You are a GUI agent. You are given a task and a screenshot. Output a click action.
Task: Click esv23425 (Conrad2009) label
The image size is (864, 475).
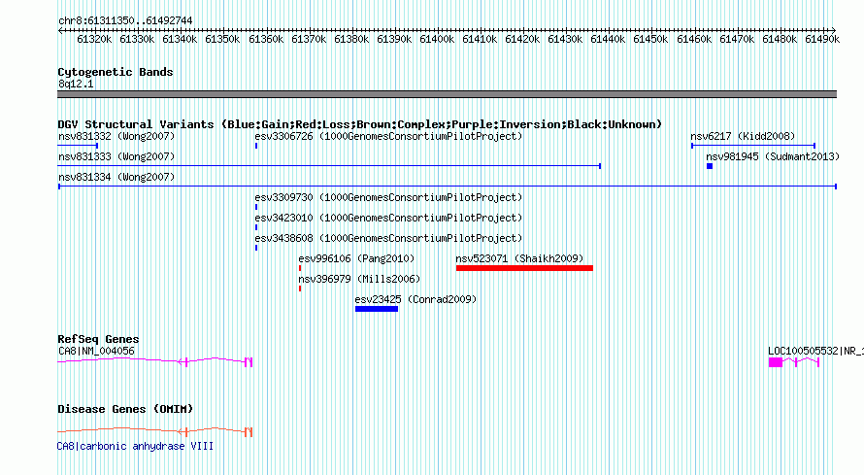[415, 299]
